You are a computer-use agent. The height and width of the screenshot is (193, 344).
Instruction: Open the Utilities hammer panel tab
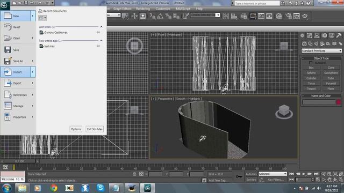click(339, 35)
